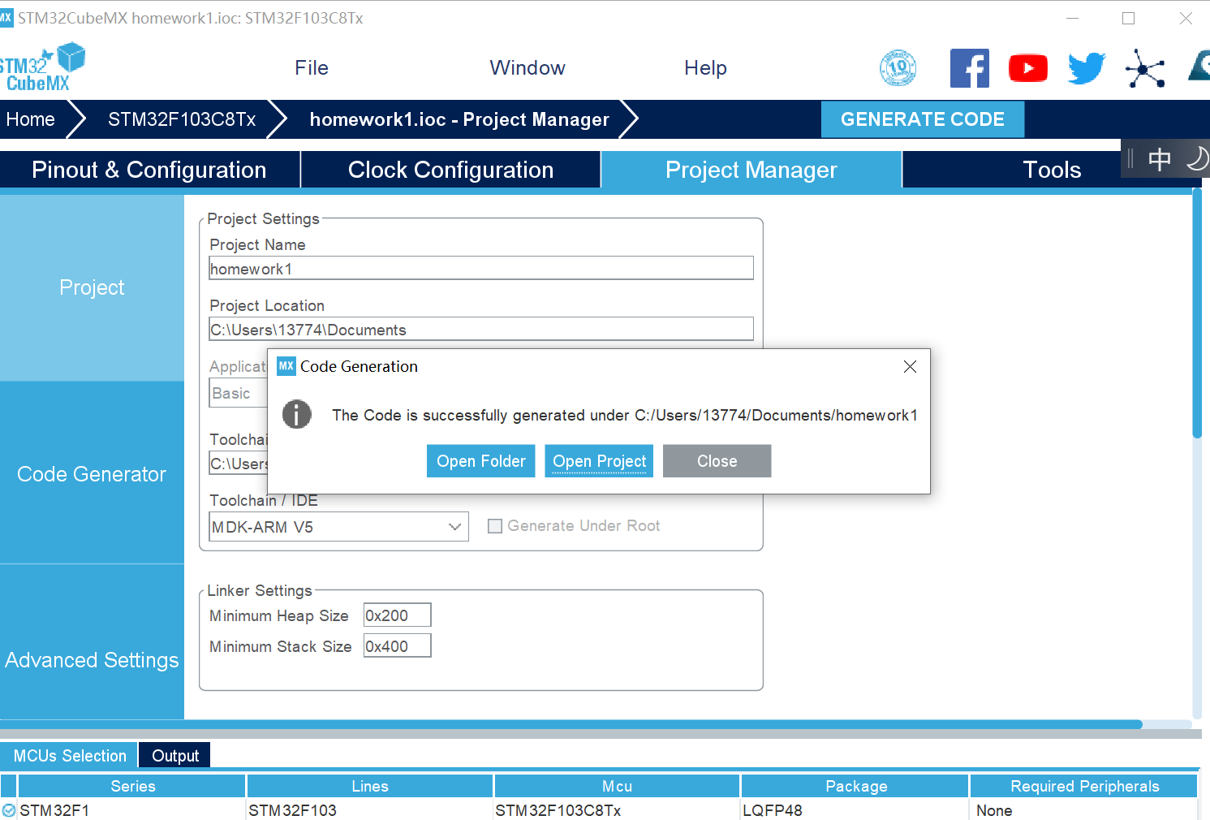The height and width of the screenshot is (820, 1210).
Task: Go to Home in the breadcrumb
Action: click(x=31, y=119)
